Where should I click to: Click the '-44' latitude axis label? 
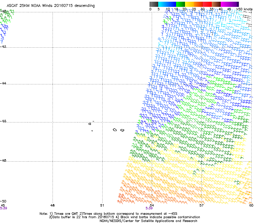pyautogui.click(x=3, y=83)
